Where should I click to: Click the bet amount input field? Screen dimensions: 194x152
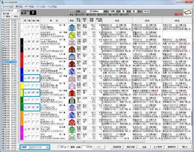coord(87,147)
